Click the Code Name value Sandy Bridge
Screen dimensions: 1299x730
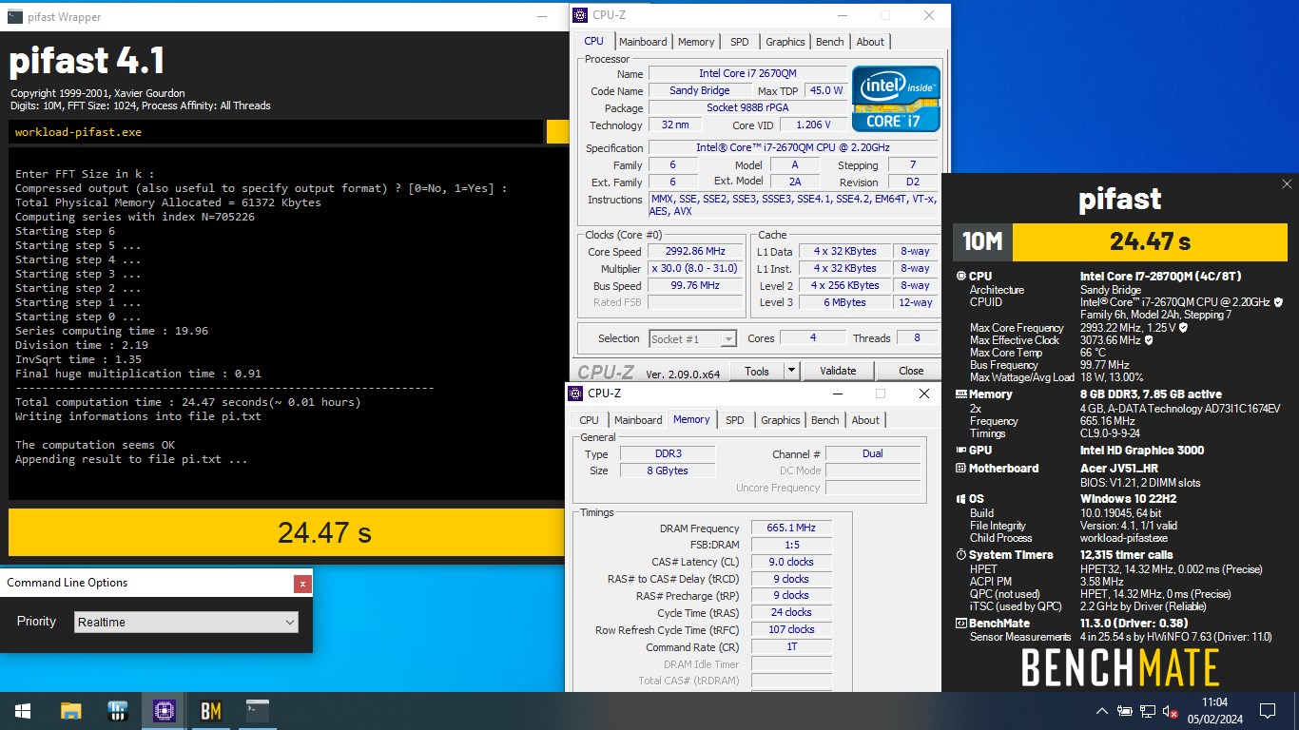pyautogui.click(x=700, y=90)
